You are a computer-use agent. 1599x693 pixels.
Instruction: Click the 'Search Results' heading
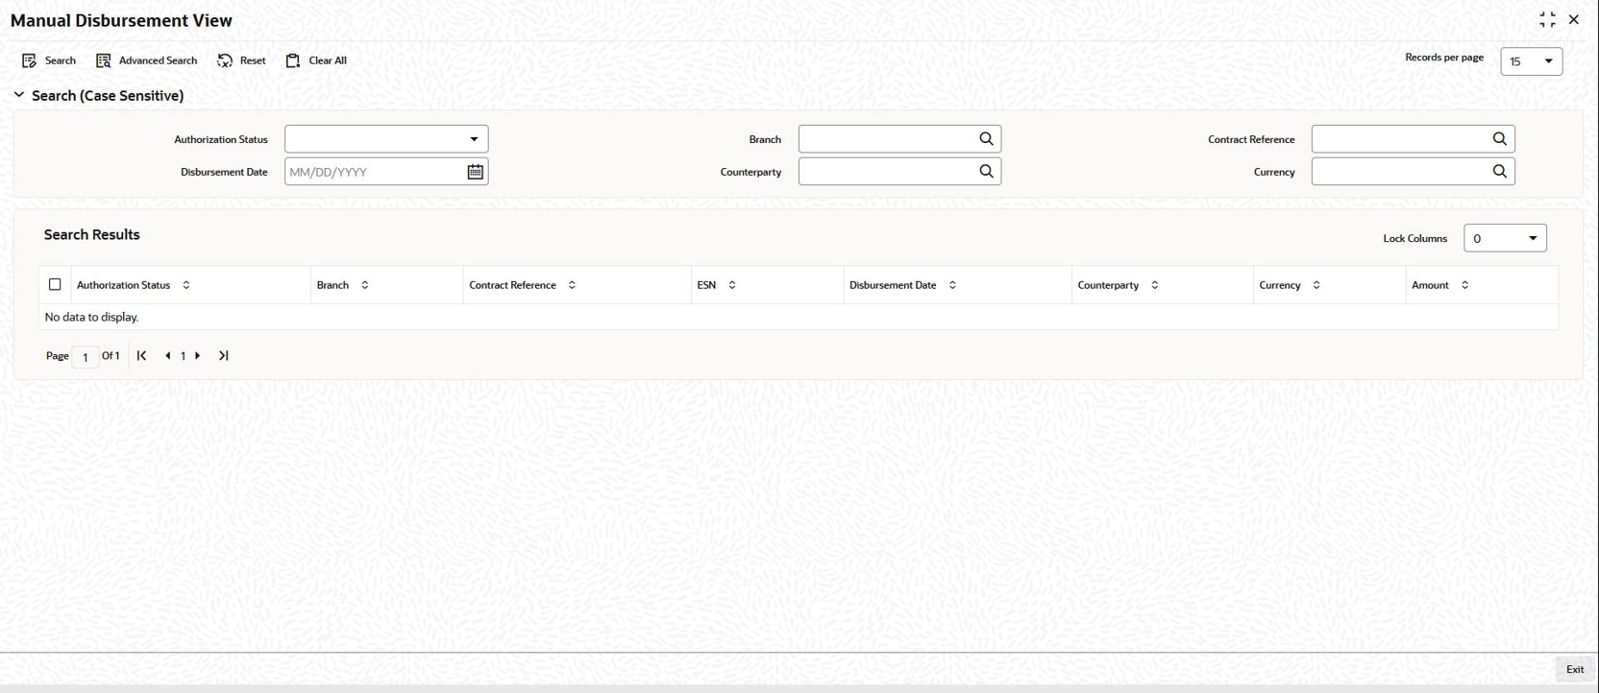coord(92,235)
